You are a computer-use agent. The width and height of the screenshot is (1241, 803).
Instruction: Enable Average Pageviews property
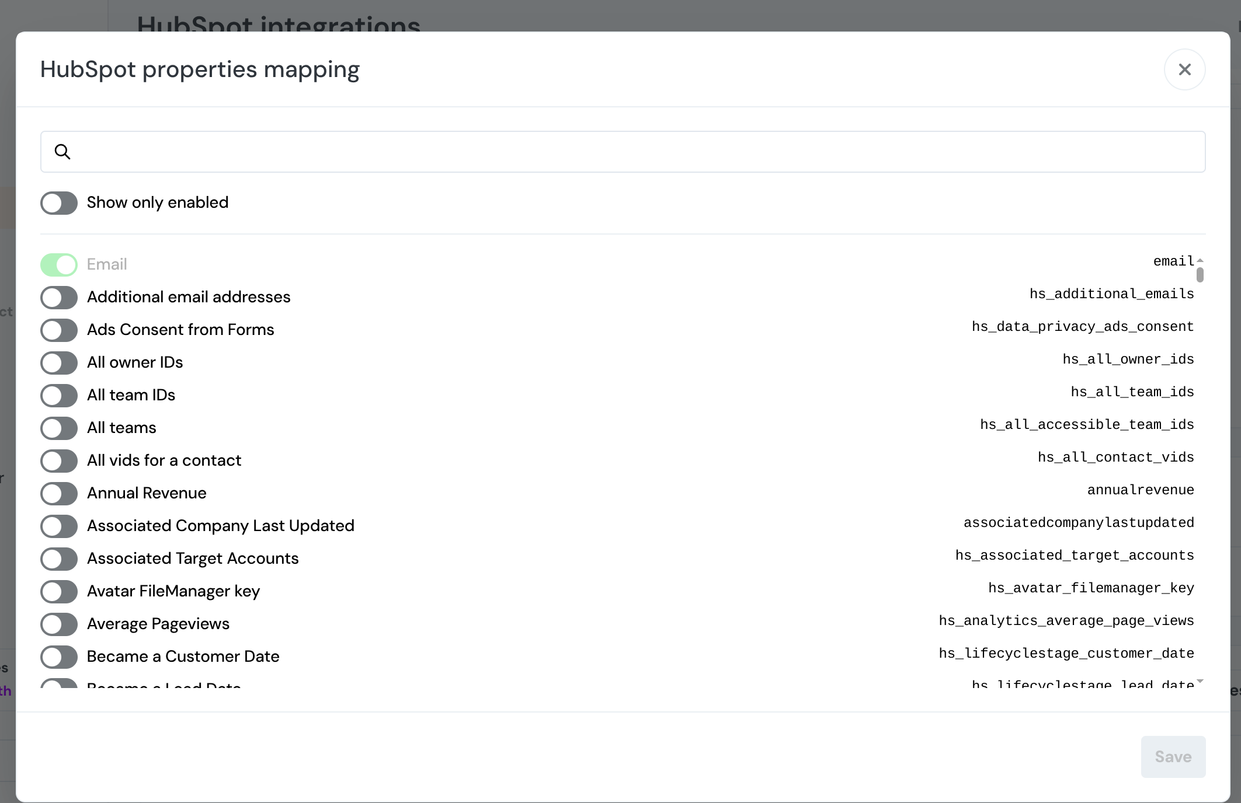[x=59, y=624]
